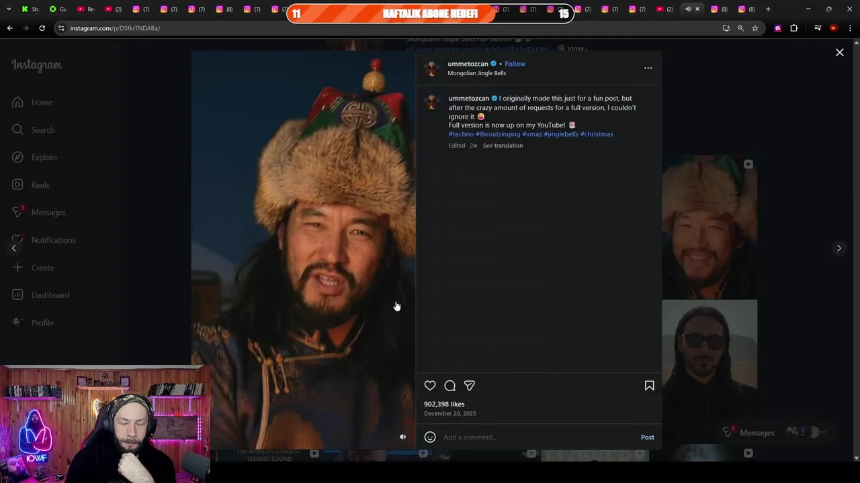Click the Post comment button
Screen dimensions: 860x483
pyautogui.click(x=647, y=437)
